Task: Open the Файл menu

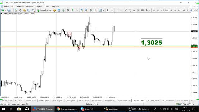Action: [7, 7]
